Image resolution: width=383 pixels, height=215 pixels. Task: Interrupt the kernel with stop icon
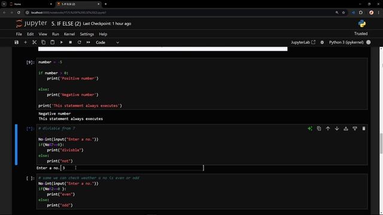71,42
